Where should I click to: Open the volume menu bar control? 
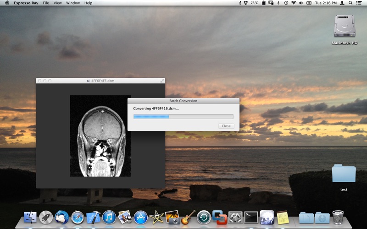pos(301,3)
